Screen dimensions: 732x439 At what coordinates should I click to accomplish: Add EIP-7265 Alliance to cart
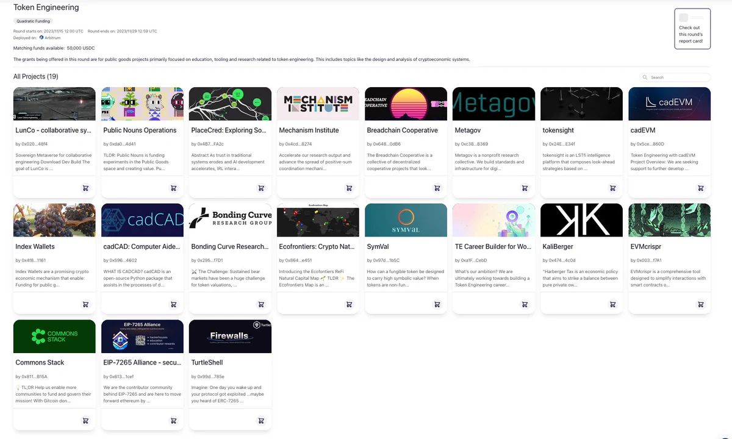click(173, 421)
